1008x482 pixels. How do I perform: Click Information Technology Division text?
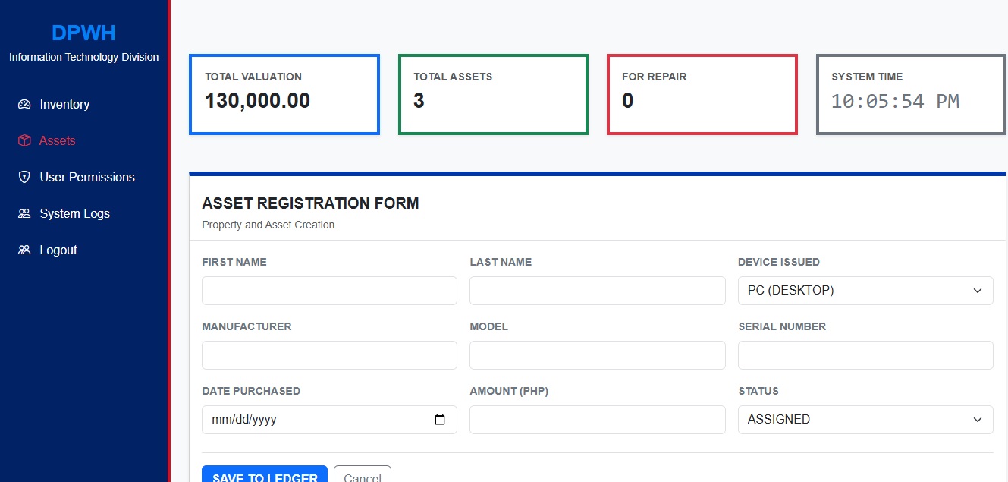pos(83,57)
